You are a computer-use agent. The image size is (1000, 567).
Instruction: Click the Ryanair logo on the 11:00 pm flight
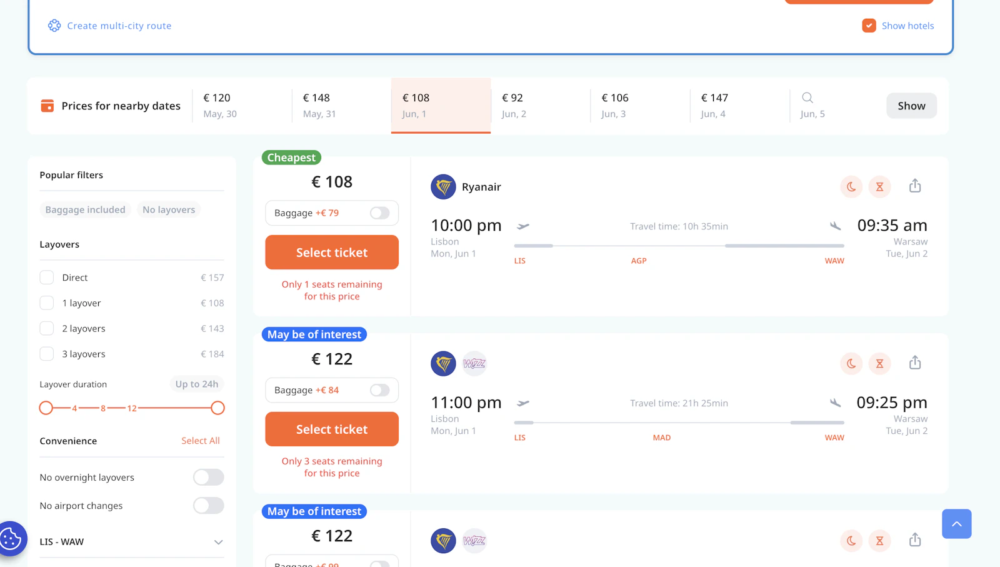pyautogui.click(x=443, y=364)
